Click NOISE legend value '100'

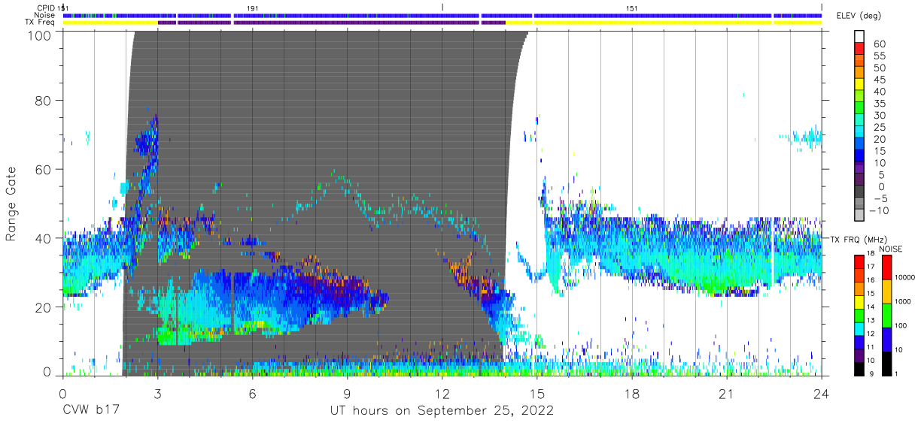coord(900,326)
